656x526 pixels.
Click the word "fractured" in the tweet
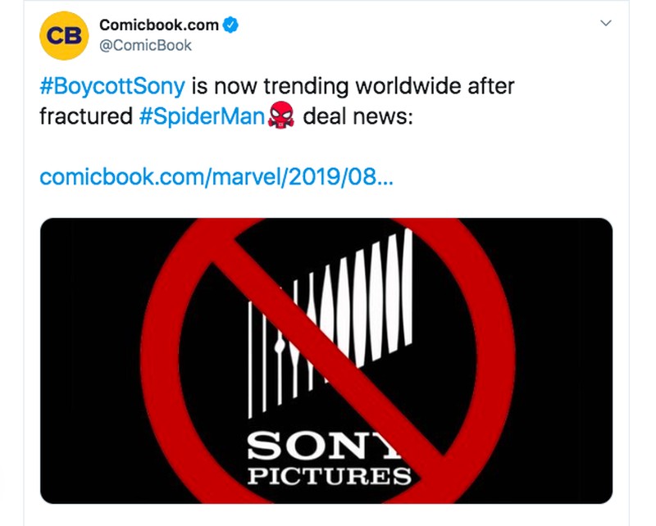point(85,116)
